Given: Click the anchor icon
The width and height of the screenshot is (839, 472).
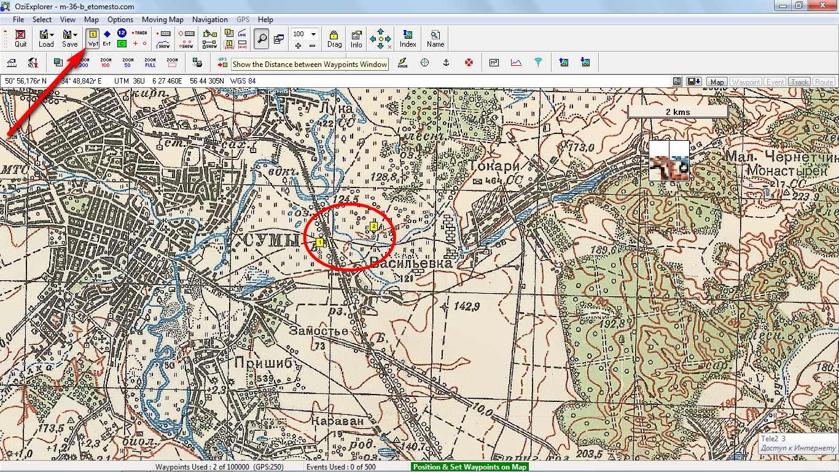Looking at the screenshot, I should pos(447,62).
